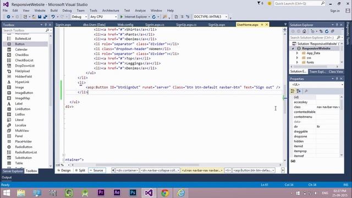The width and height of the screenshot is (352, 198).
Task: Click the Search Toolbox input field
Action: [24, 30]
